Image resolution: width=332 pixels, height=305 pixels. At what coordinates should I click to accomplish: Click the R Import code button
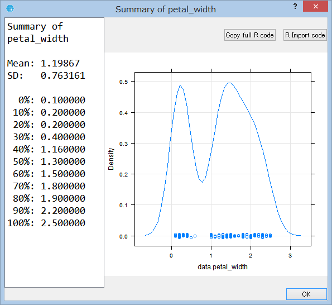pyautogui.click(x=305, y=35)
